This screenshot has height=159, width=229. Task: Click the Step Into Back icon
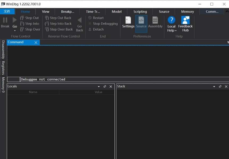point(47,23)
